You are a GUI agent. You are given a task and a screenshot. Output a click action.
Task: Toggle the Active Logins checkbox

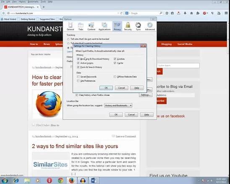pyautogui.click(x=78, y=63)
